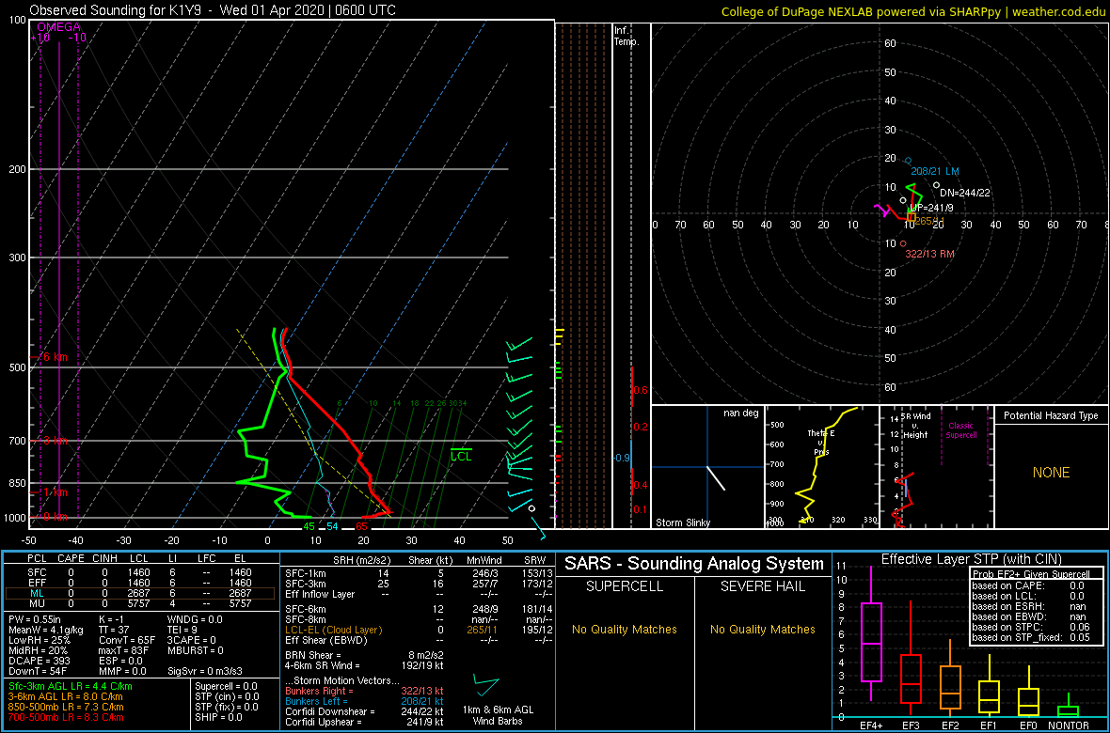1110x733 pixels.
Task: Click the magenta OMEGA label
Action: [x=58, y=27]
